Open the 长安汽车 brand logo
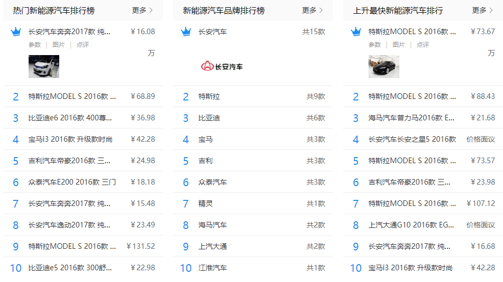503x282 pixels. (222, 66)
